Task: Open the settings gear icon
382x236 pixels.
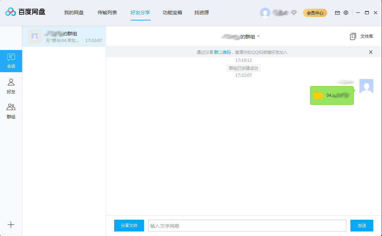Action: 346,12
